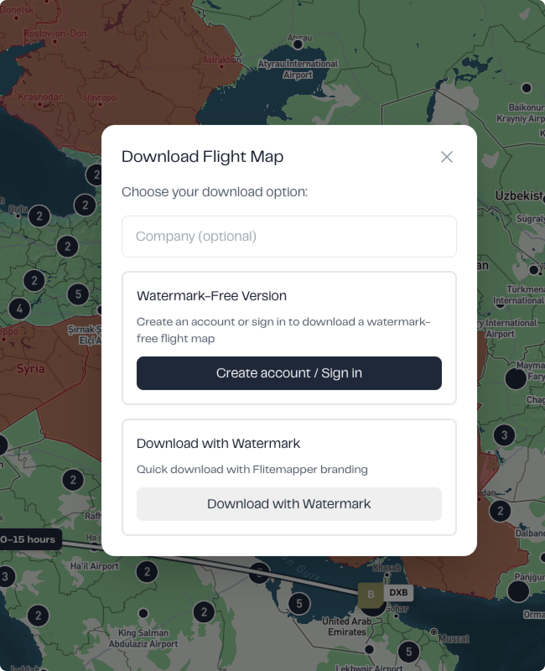
Task: Close the Download Flight Map dialog
Action: pos(447,157)
